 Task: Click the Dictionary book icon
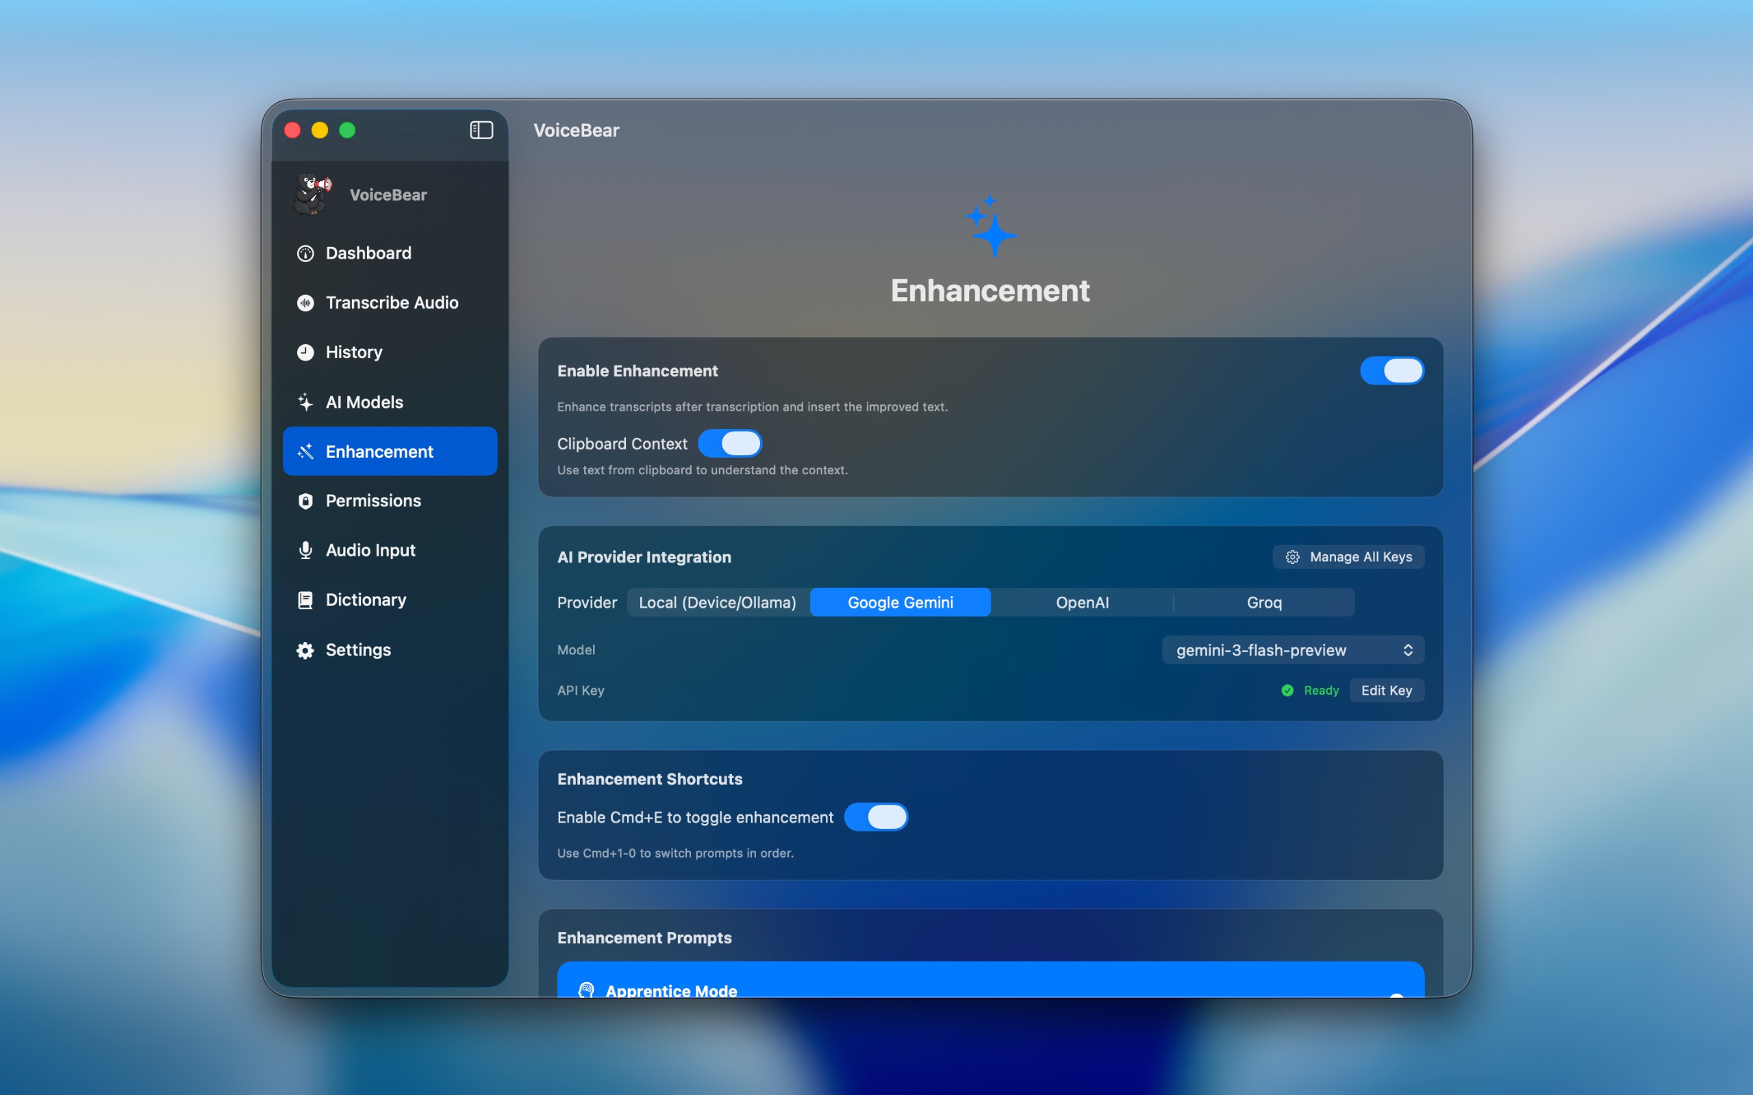(x=305, y=600)
